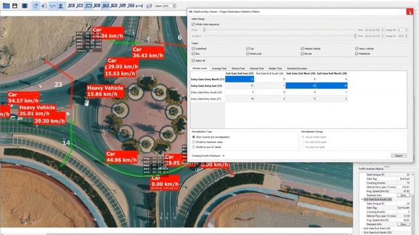
Task: Collapse the Exit Gate Exit South tree node
Action: [362, 199]
